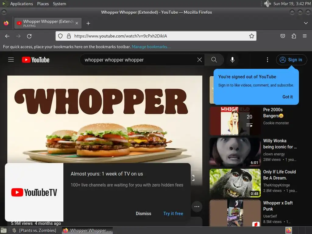Open Firefox View pinned icon
This screenshot has height=234, width=312.
point(6,23)
